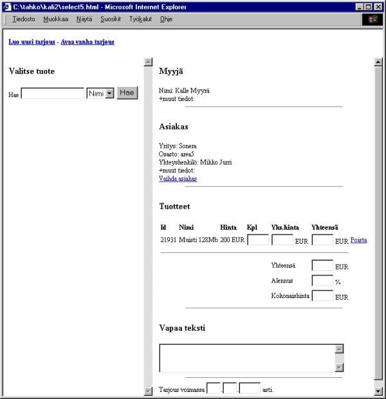This screenshot has height=399, width=386.
Task: Close the Internet Explorer window
Action: tap(378, 7)
